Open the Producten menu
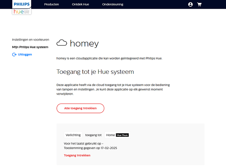The width and height of the screenshot is (226, 166). pos(51,4)
